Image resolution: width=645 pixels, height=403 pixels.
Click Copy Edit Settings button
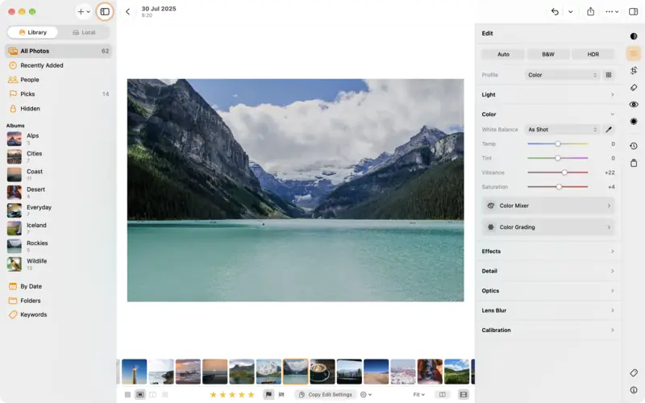[x=326, y=394]
